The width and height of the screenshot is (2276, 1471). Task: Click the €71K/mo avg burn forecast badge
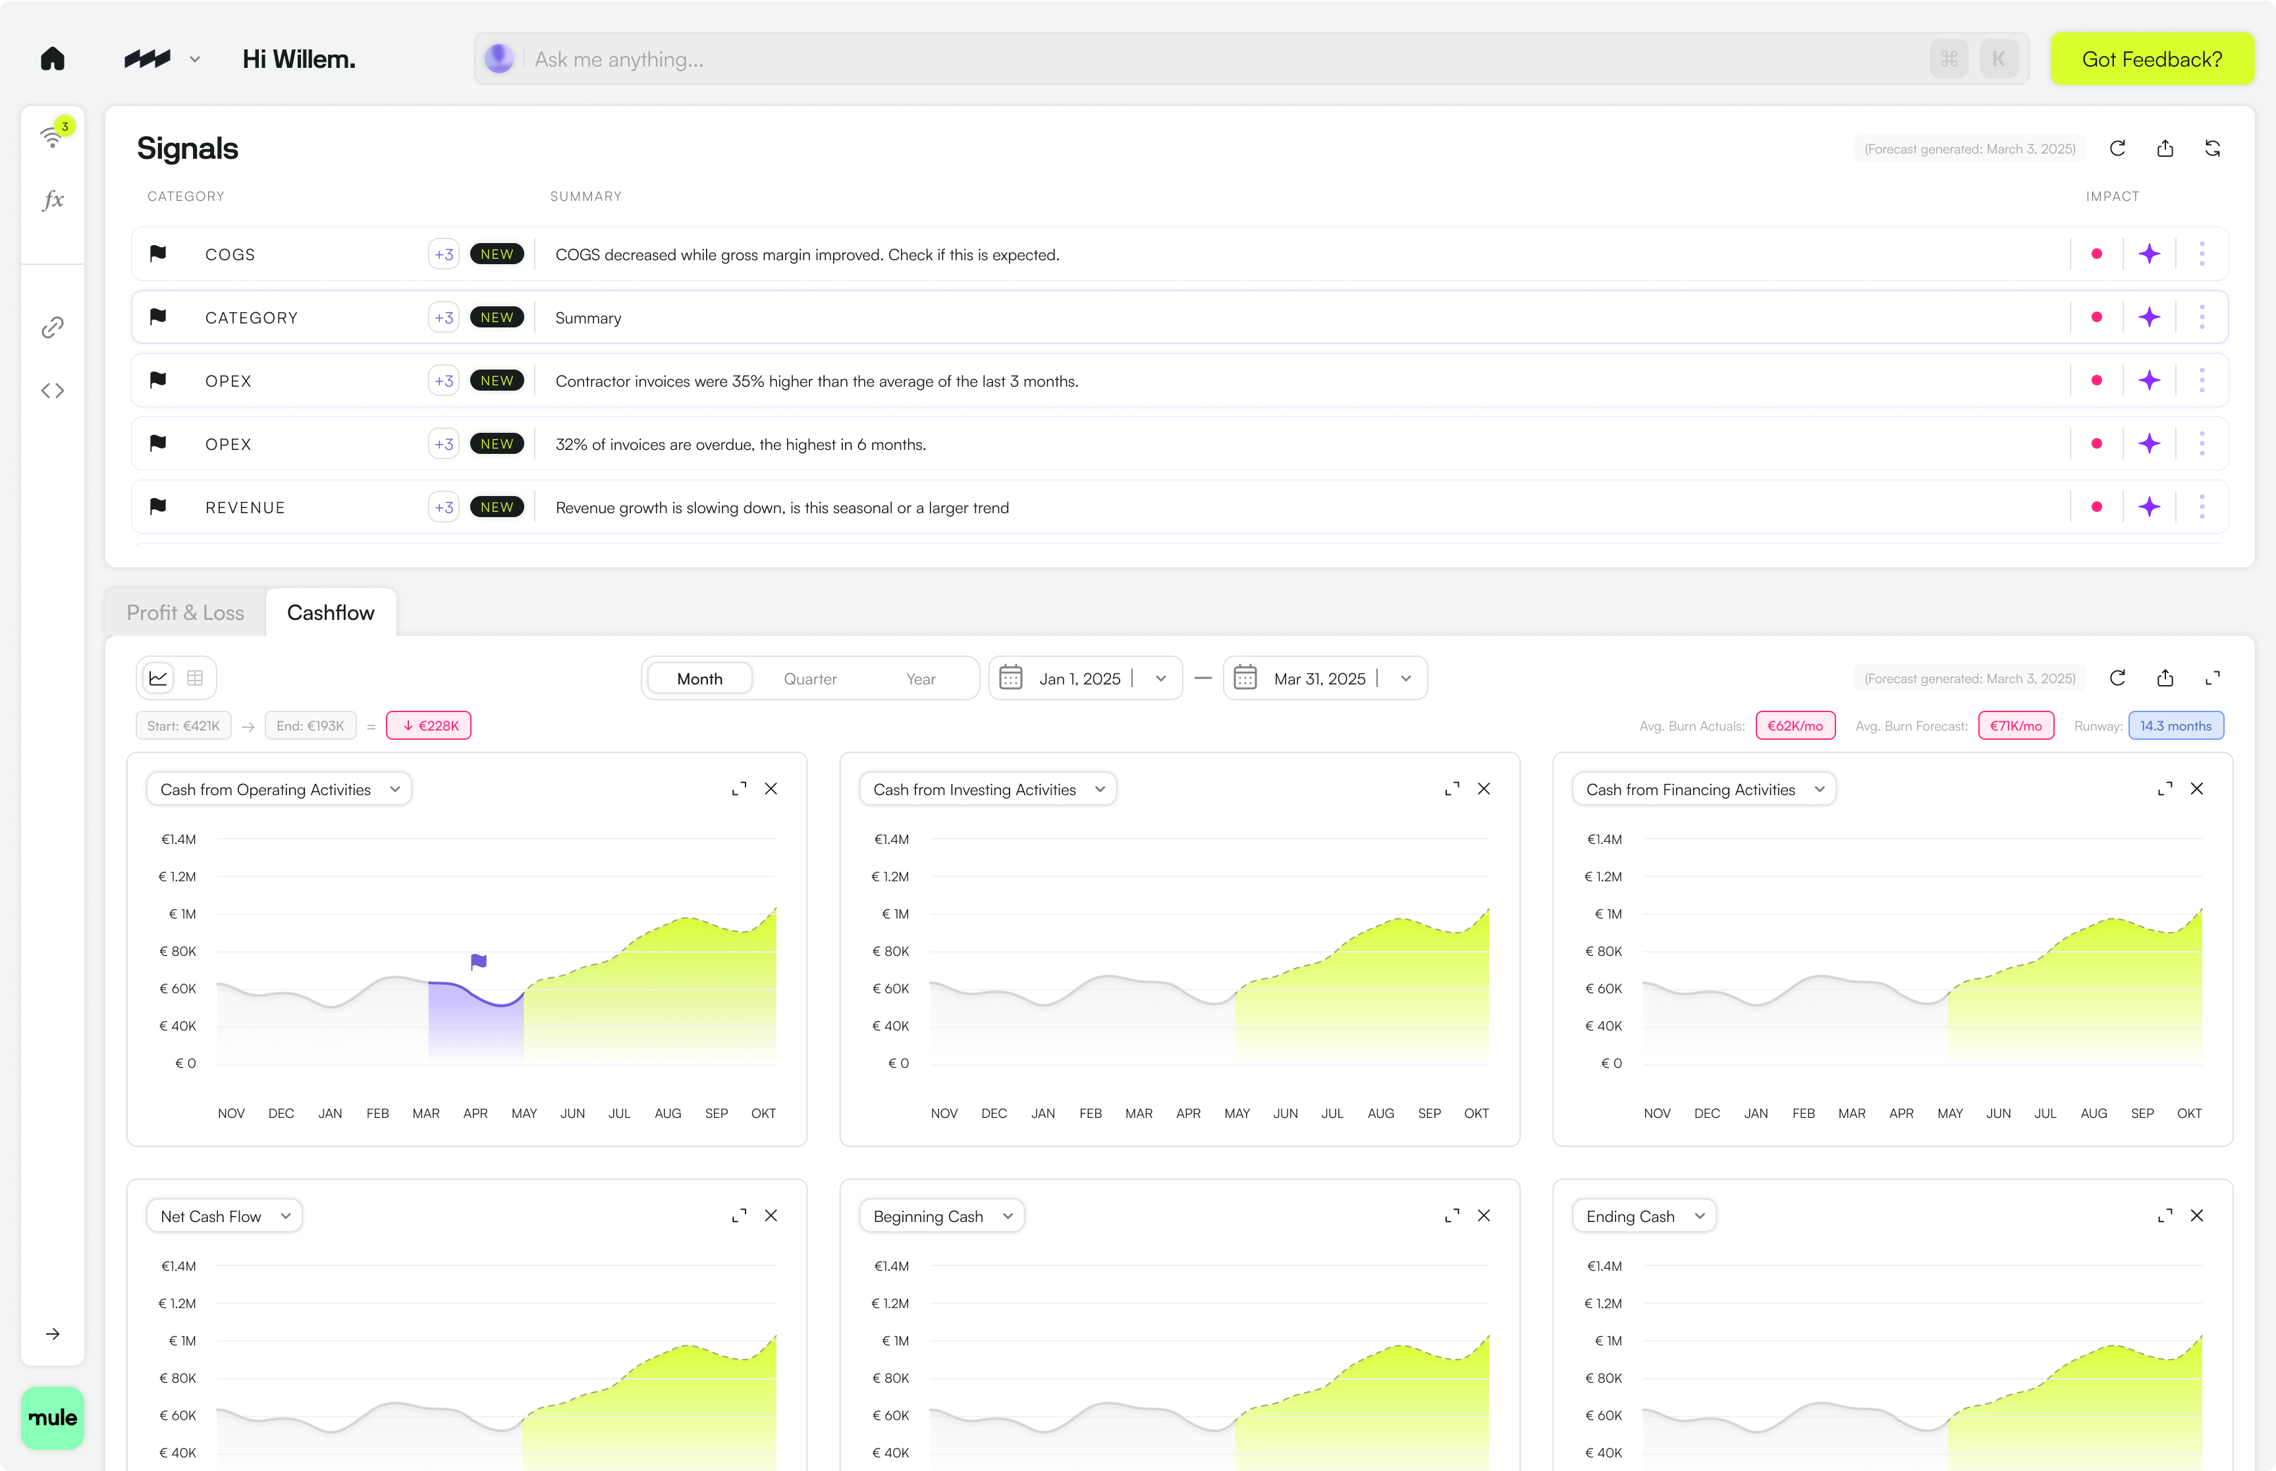2015,726
